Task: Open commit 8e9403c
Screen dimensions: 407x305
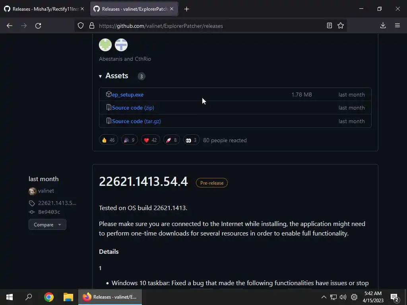Action: tap(49, 212)
